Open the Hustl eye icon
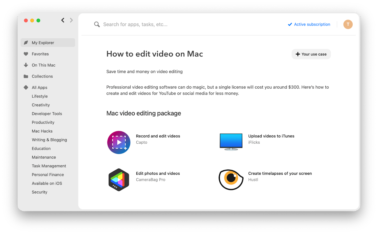 click(231, 180)
